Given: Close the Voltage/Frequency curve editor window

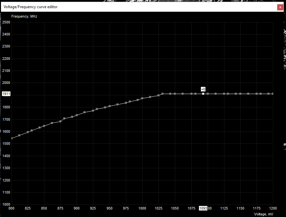Looking at the screenshot, I should coord(280,7).
